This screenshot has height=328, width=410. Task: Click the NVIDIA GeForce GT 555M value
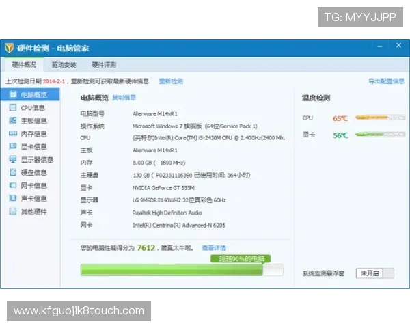point(163,187)
